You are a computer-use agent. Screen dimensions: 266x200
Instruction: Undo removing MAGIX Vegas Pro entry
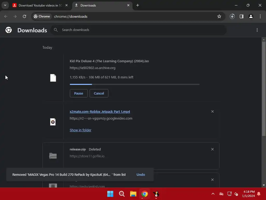pos(141,174)
